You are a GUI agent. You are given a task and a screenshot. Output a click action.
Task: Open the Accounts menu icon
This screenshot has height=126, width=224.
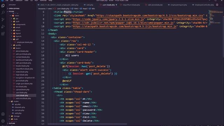(3, 114)
